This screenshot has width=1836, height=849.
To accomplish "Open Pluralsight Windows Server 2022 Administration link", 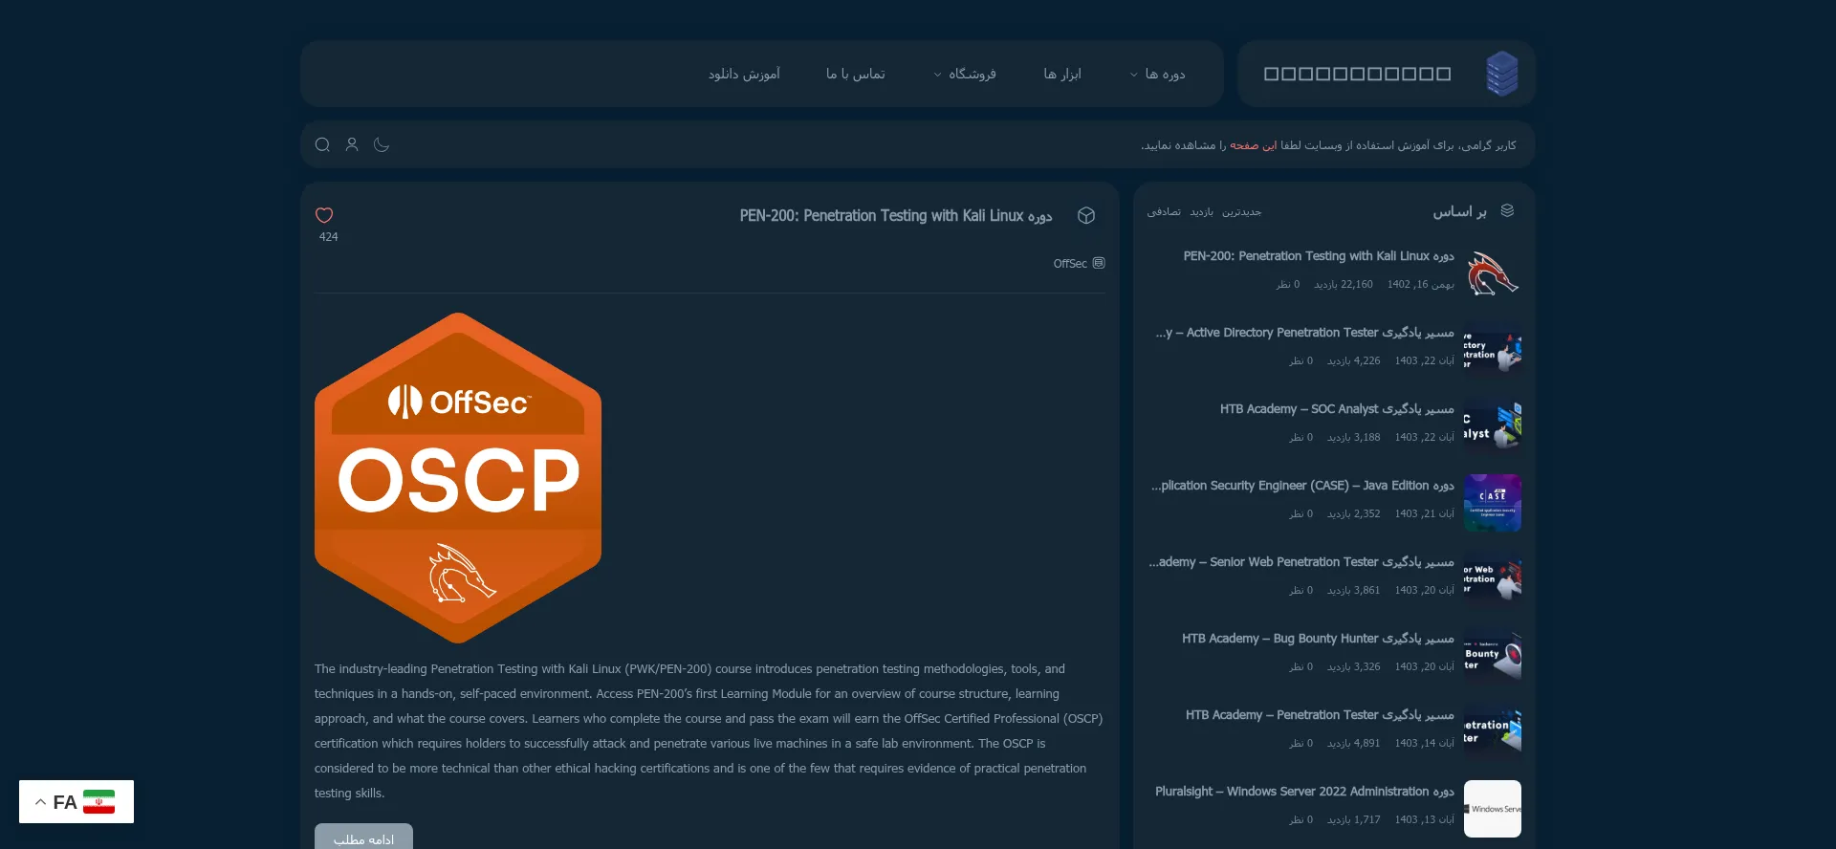I will pos(1304,792).
